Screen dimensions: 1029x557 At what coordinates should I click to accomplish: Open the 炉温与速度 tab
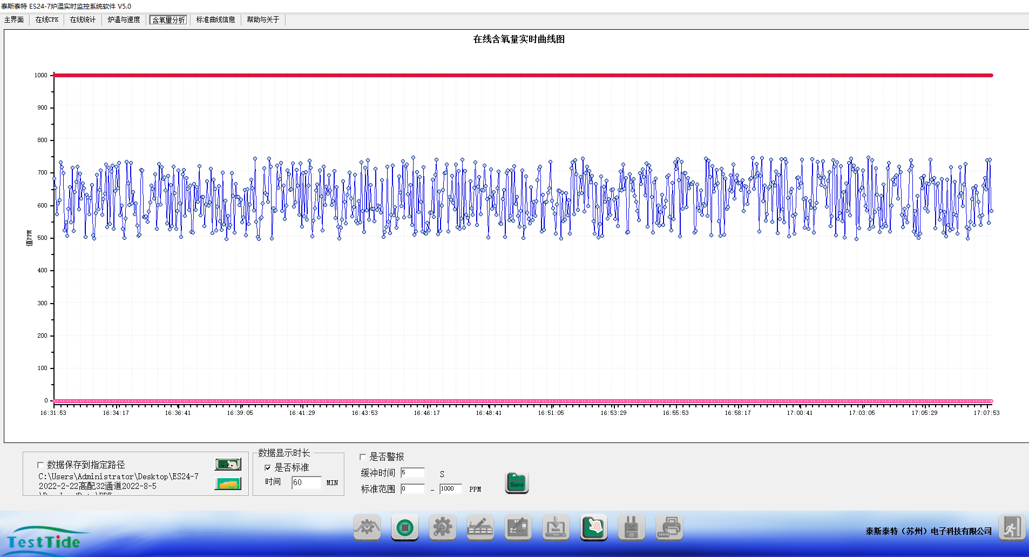tap(124, 20)
